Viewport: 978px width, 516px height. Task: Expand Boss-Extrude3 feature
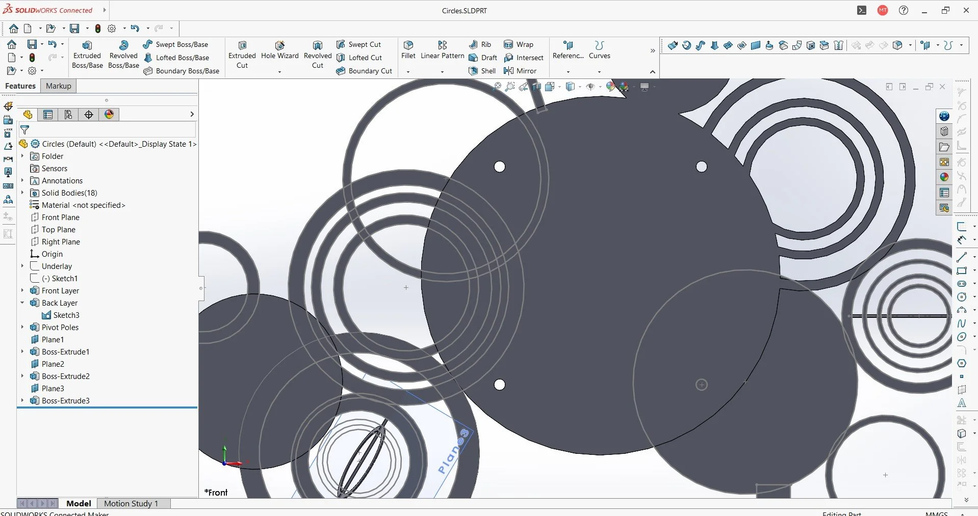click(x=22, y=401)
